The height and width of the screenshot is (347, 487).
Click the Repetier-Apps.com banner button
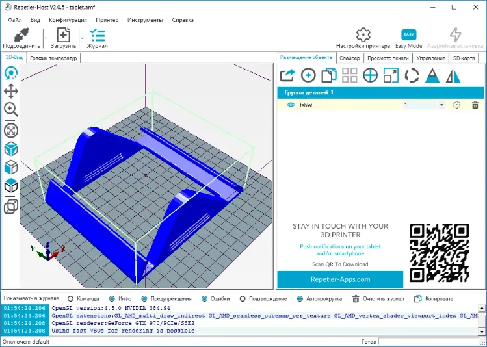tap(340, 279)
